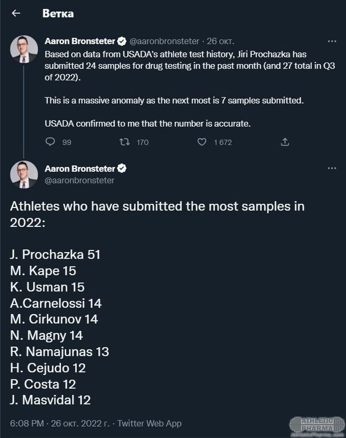346x438 pixels.
Task: Click verified badge in the second tweet
Action: coord(122,168)
